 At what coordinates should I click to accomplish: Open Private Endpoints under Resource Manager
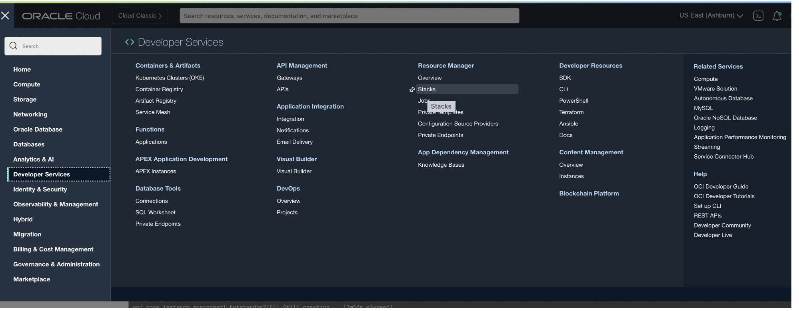tap(441, 136)
